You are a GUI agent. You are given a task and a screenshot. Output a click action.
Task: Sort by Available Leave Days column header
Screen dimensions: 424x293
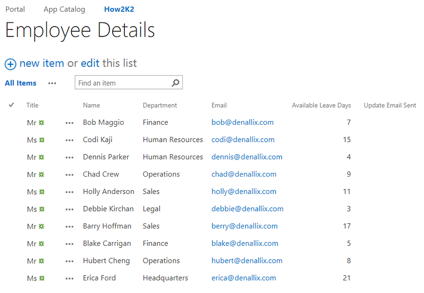click(321, 106)
